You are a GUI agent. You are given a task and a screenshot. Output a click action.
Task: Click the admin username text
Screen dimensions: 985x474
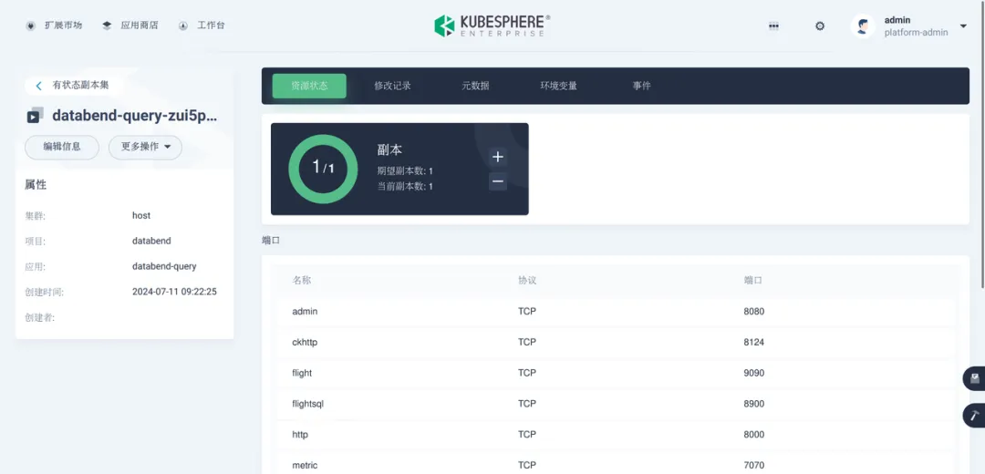point(897,20)
